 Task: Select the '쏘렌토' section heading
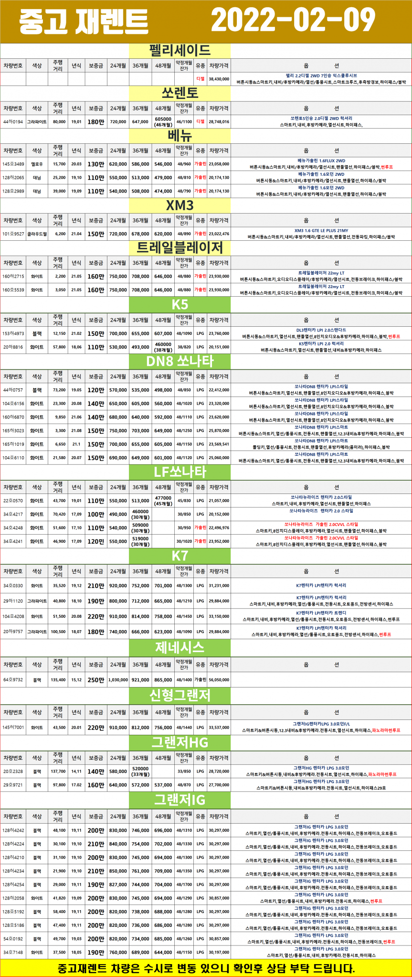(x=180, y=93)
